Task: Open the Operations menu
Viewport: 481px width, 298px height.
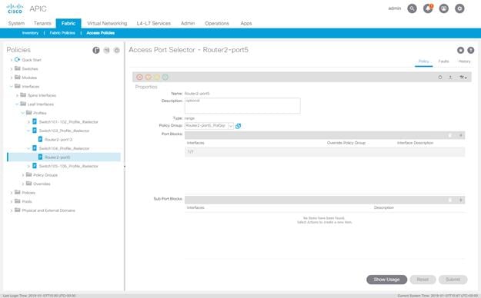Action: pyautogui.click(x=217, y=23)
